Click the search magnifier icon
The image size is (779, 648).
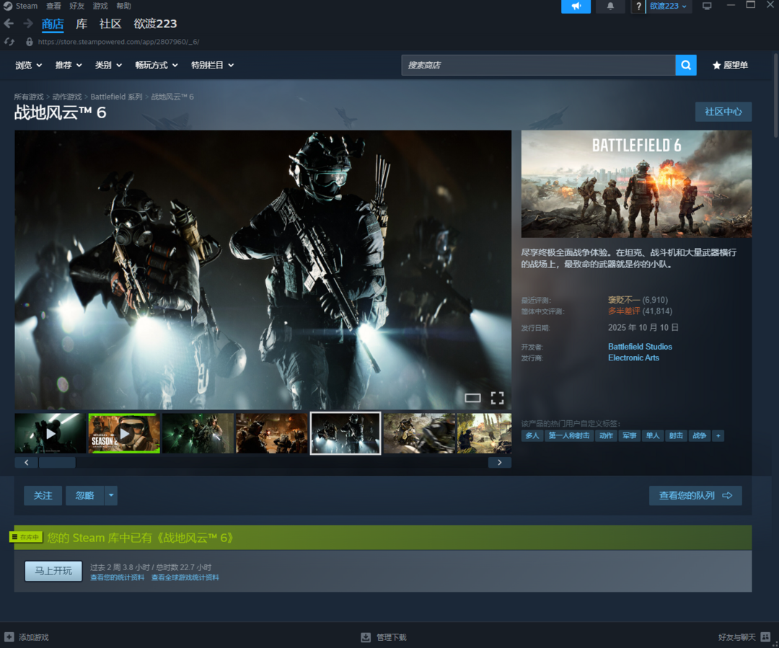point(686,65)
